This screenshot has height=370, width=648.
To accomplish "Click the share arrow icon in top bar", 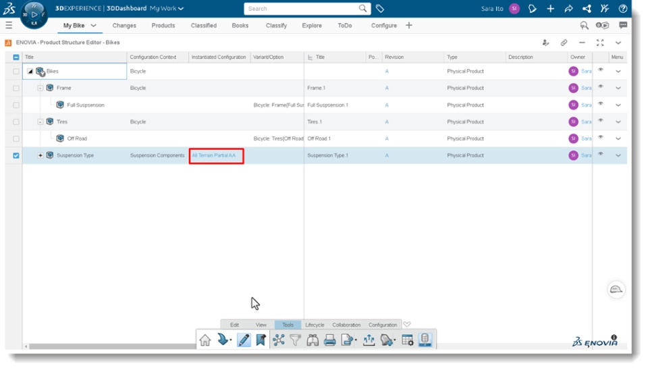I will tap(568, 8).
